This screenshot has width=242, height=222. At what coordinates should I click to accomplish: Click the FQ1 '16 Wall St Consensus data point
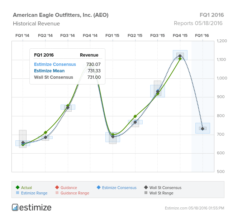coord(203,129)
